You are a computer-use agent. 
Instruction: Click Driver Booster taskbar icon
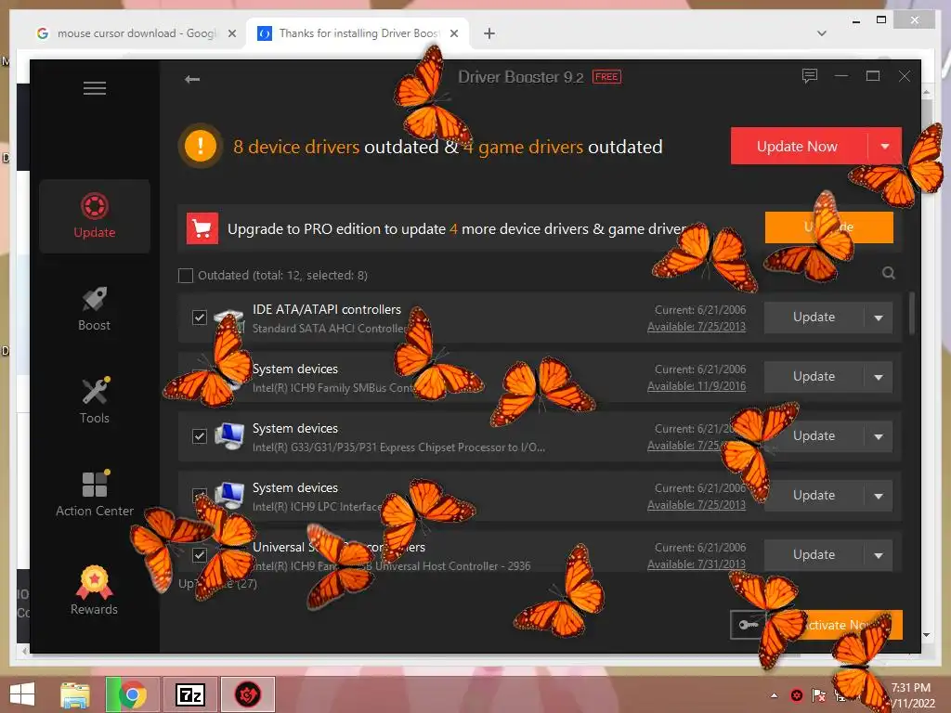point(247,694)
